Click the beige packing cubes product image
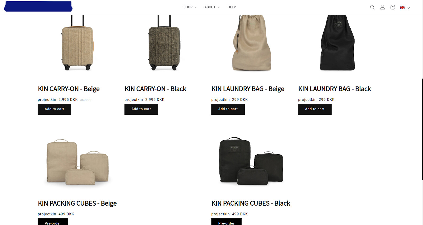 pyautogui.click(x=78, y=162)
